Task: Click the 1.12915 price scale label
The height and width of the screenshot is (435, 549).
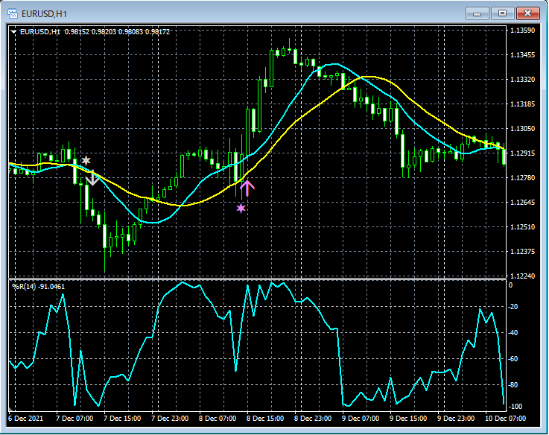Action: [x=523, y=153]
